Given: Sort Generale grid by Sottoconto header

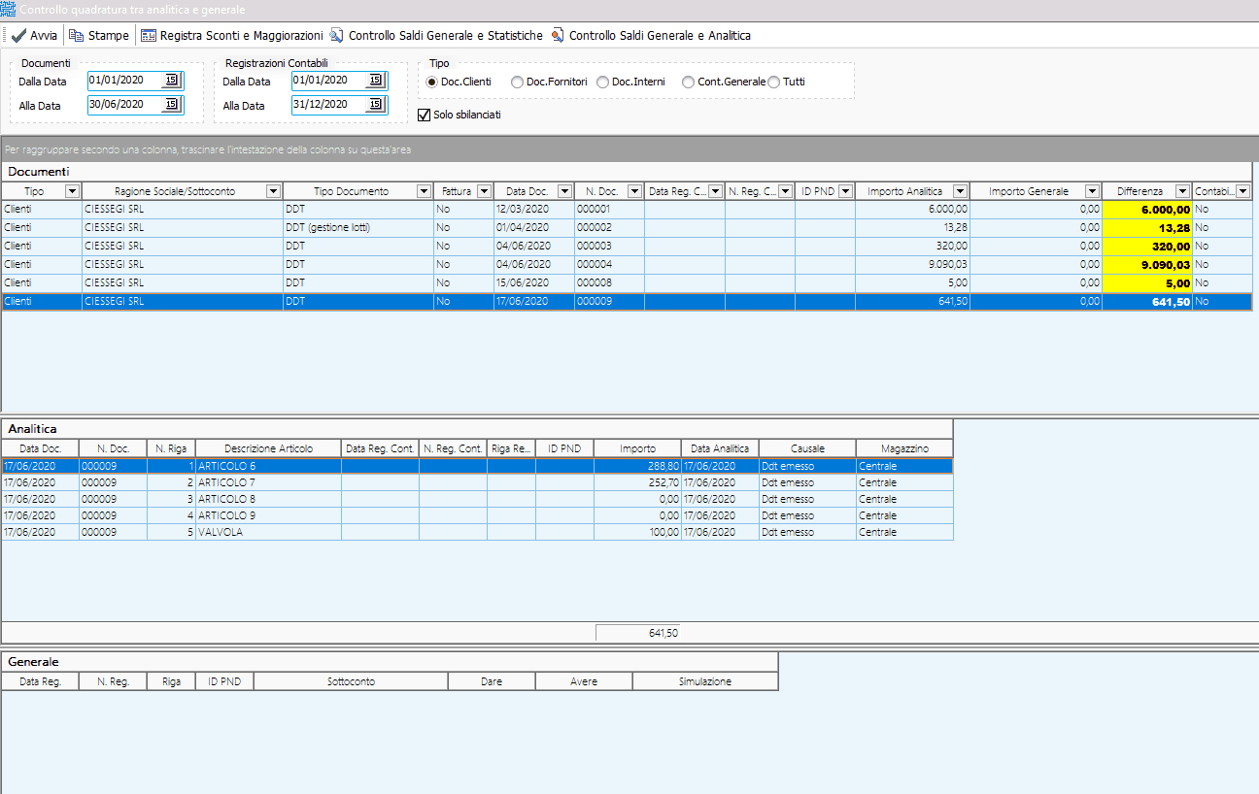Looking at the screenshot, I should [351, 681].
